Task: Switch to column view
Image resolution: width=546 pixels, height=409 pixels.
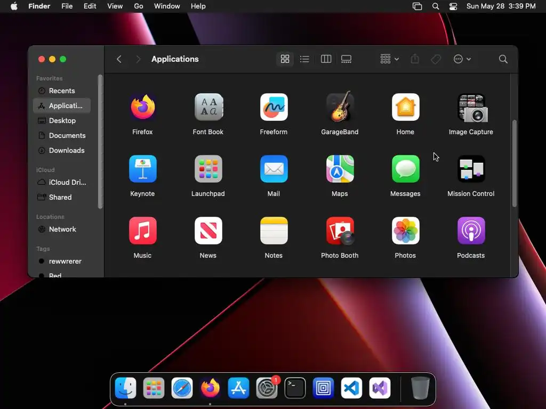Action: 326,59
